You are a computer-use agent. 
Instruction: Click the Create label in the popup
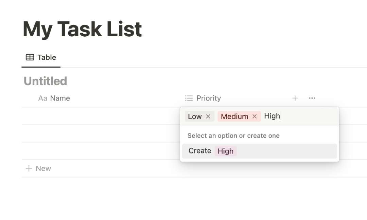[200, 151]
